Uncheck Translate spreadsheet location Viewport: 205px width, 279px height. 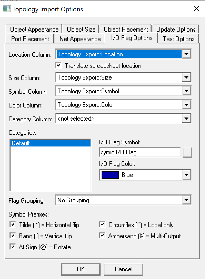[x=59, y=65]
